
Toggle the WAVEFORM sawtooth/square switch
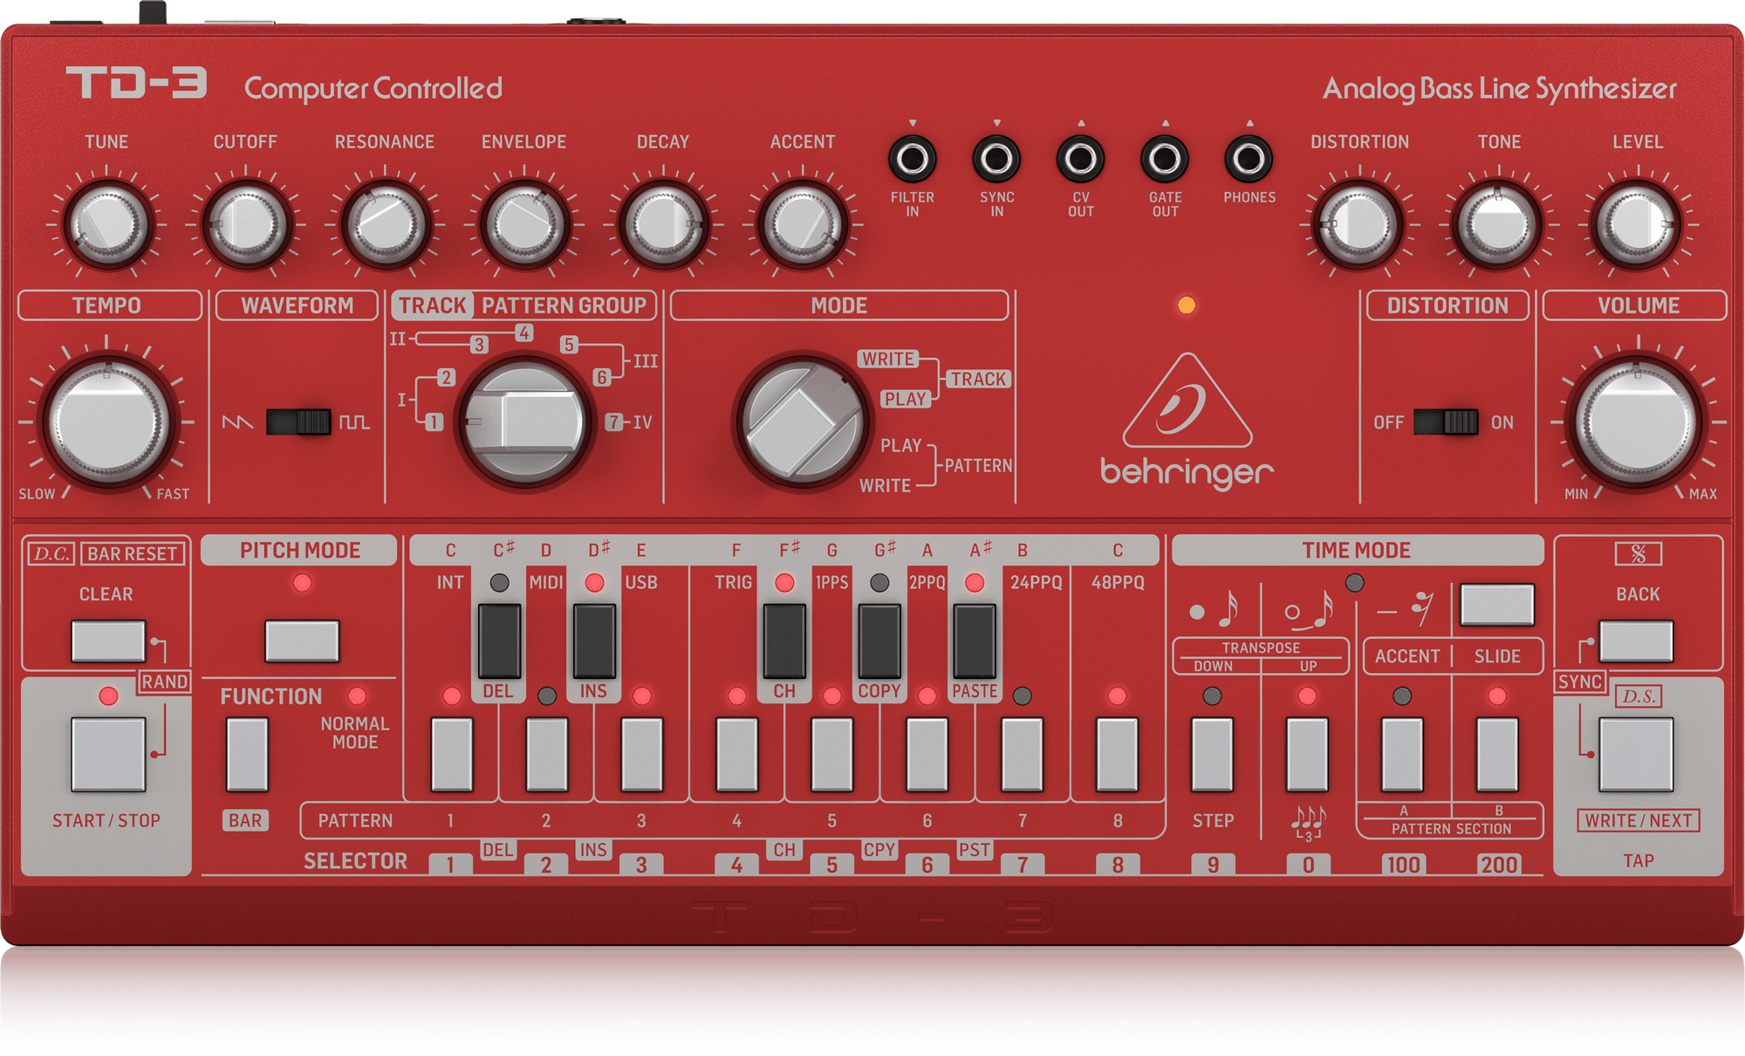(x=298, y=422)
